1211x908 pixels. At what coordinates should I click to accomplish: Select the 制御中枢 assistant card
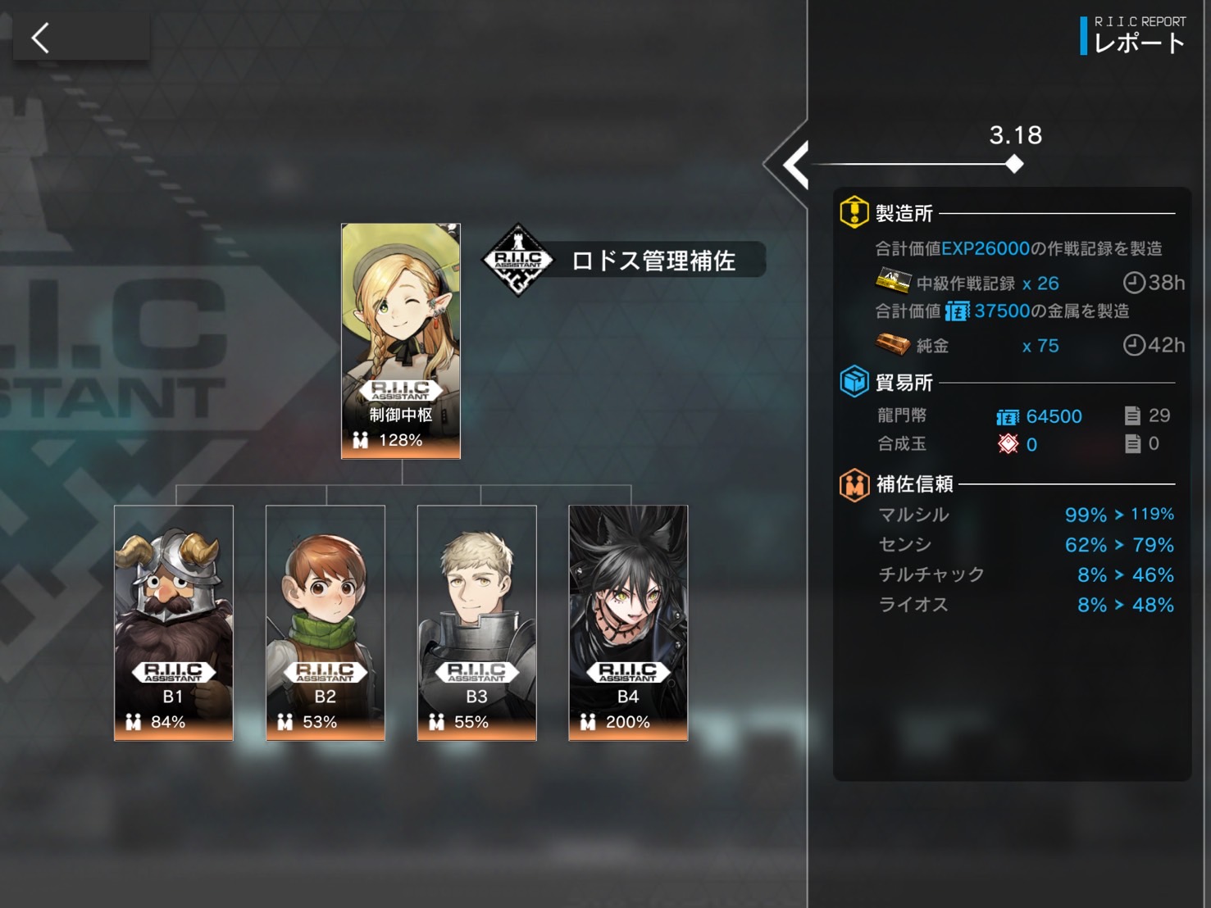(x=401, y=341)
